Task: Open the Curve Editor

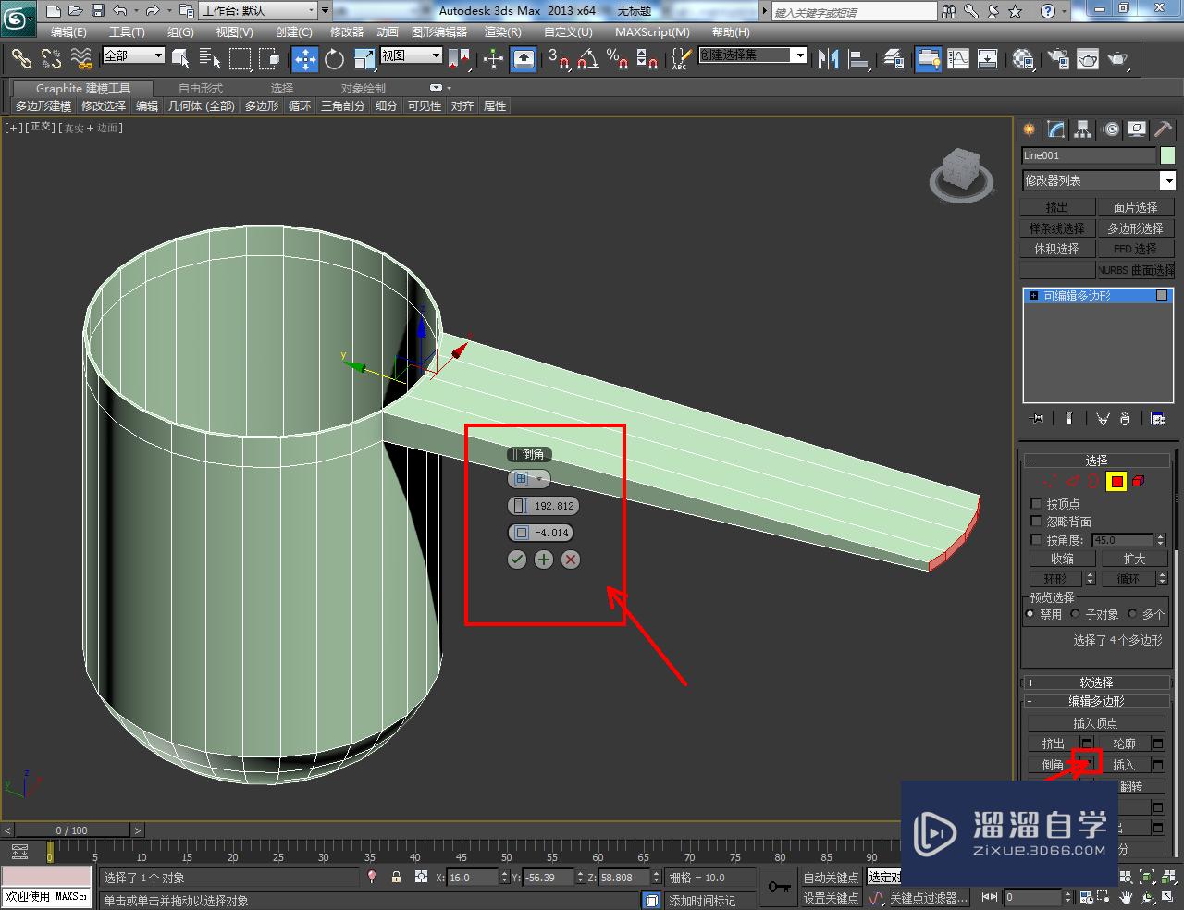Action: (958, 58)
